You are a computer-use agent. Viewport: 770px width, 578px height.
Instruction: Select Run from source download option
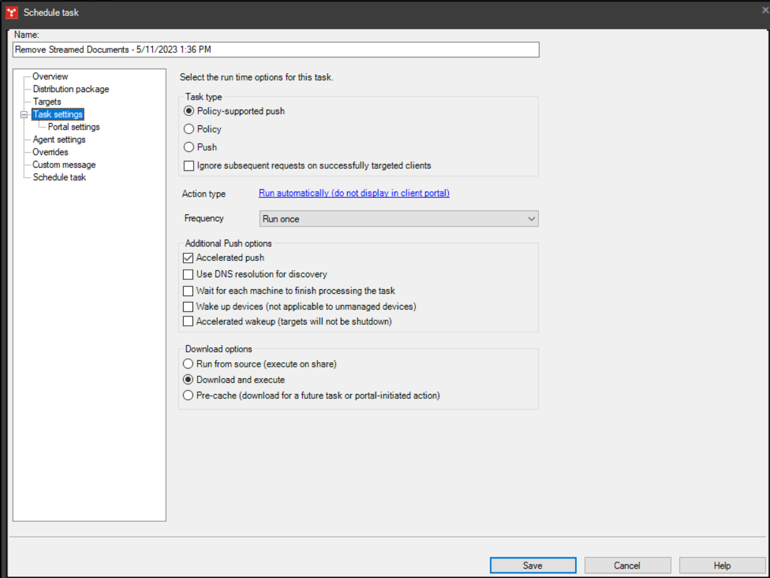[x=187, y=364]
